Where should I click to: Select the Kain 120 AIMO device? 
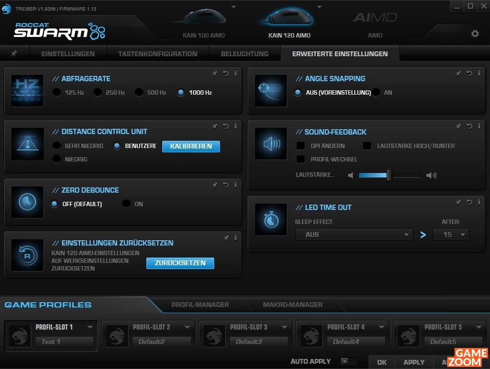(x=289, y=24)
